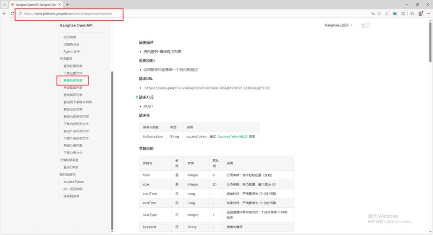Click the Authorization cell in header table
Screen dimensions: 433x235
tap(153, 136)
